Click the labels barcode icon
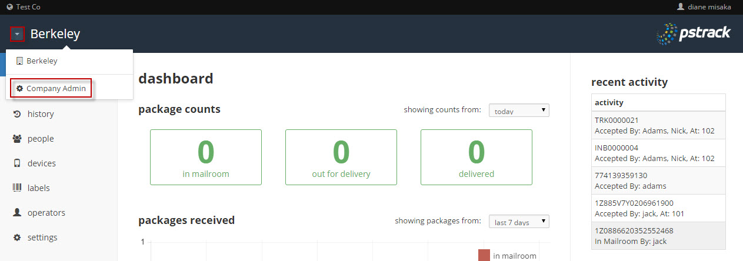Image resolution: width=743 pixels, height=261 pixels. [x=17, y=188]
